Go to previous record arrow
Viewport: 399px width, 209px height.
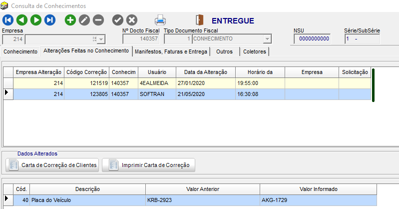pos(22,20)
